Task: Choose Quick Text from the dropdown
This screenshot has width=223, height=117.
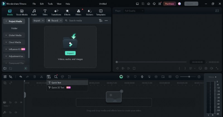Action: pyautogui.click(x=56, y=83)
